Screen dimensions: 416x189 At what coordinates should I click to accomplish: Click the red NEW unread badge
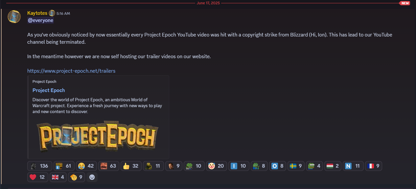[405, 3]
